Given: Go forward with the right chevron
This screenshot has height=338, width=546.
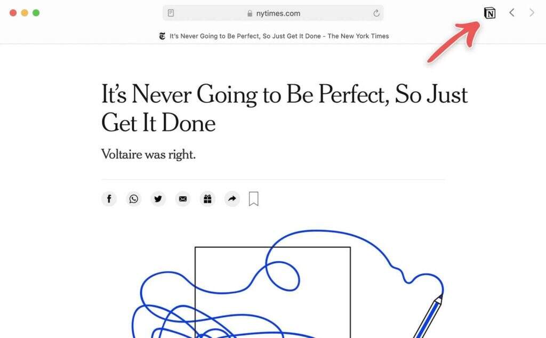Looking at the screenshot, I should pyautogui.click(x=532, y=13).
